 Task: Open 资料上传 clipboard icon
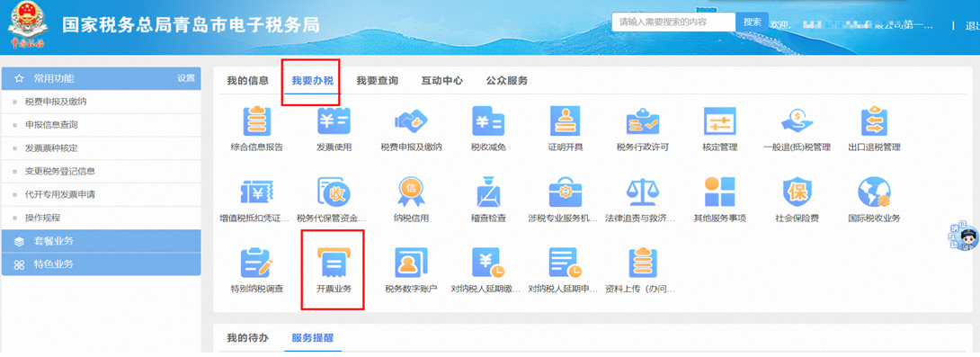643,263
